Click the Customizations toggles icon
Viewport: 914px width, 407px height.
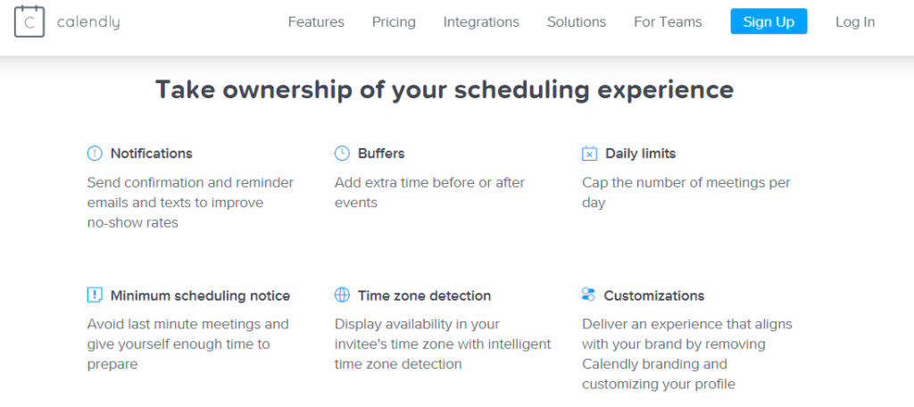pos(589,295)
